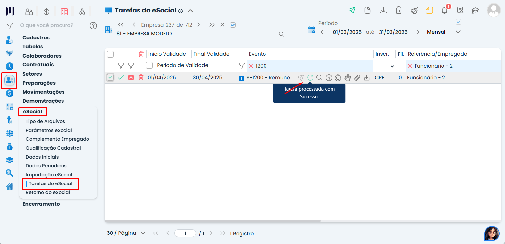Click the download icon in the S-1200 row

pyautogui.click(x=367, y=78)
